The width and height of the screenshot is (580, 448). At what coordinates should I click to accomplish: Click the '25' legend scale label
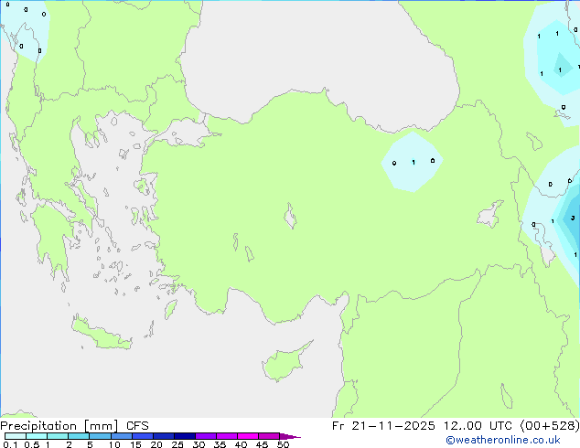(177, 444)
